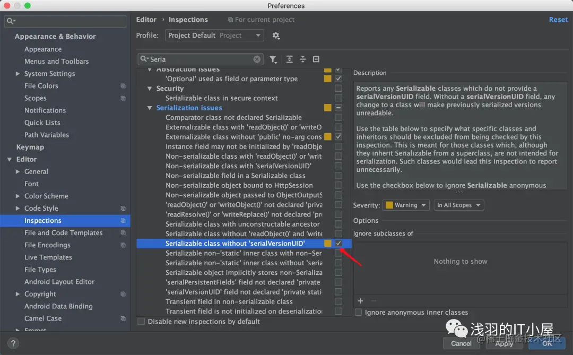Open the Profile 'Project Default' dropdown
This screenshot has width=573, height=355.
pos(214,36)
